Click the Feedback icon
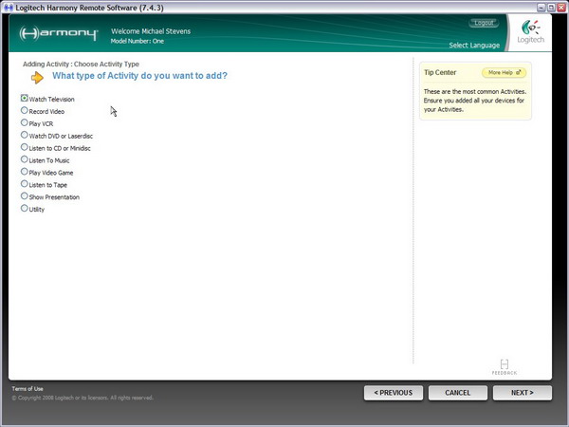The height and width of the screenshot is (427, 569). [x=505, y=366]
